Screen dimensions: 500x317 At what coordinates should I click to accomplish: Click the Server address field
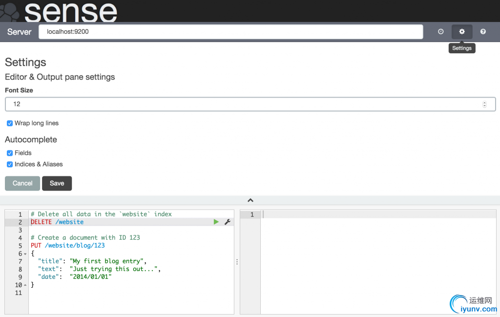230,32
